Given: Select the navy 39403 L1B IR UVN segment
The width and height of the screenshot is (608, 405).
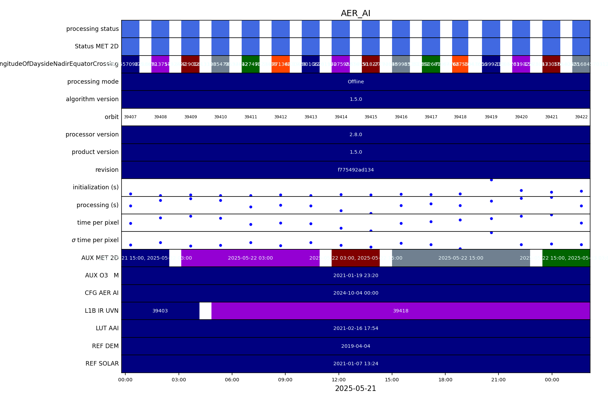Looking at the screenshot, I should pyautogui.click(x=160, y=311).
